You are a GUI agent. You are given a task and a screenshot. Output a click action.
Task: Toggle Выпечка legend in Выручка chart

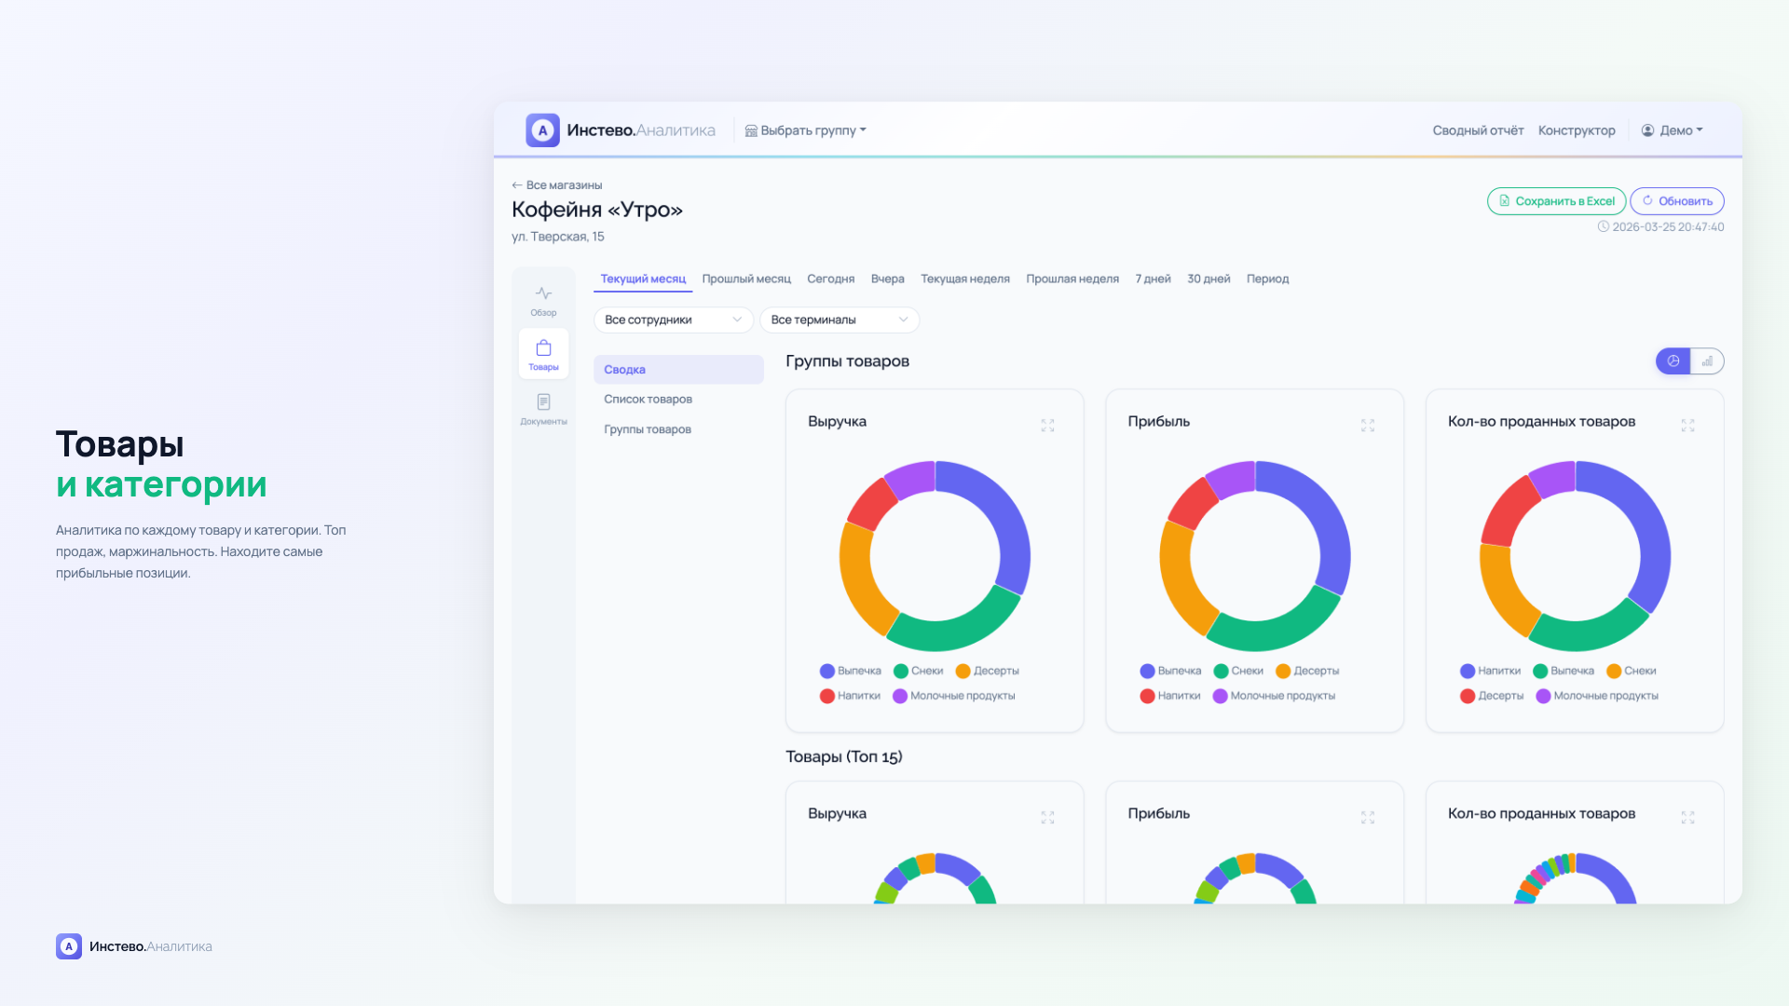click(x=850, y=671)
